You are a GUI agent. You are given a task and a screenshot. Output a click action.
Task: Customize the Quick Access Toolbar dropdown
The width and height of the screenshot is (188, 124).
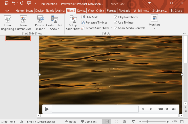tap(35, 3)
